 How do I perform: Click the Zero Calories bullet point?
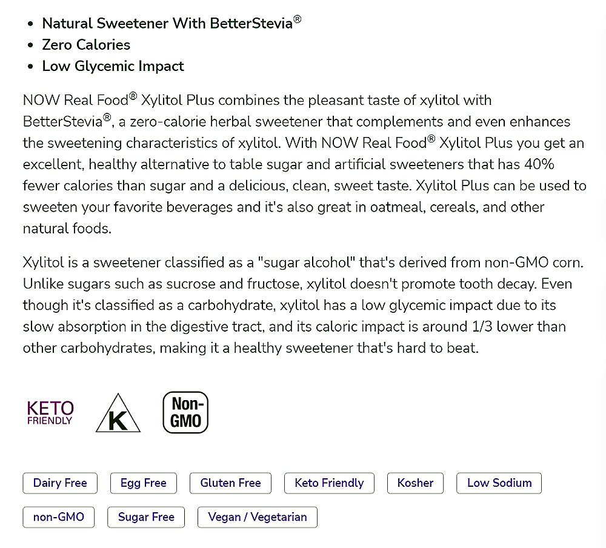coord(86,45)
